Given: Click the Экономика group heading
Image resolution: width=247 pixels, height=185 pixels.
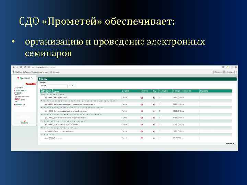Looking at the screenshot, I should [x=47, y=135].
